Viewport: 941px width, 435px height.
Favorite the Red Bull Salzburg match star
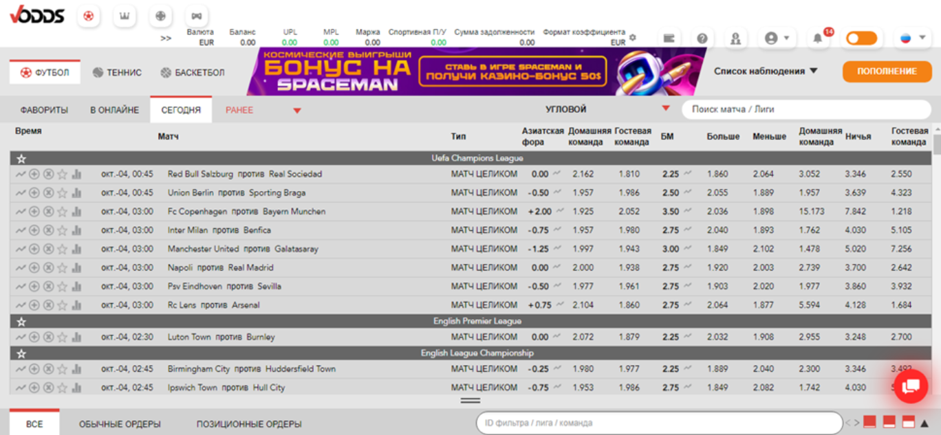tap(62, 175)
